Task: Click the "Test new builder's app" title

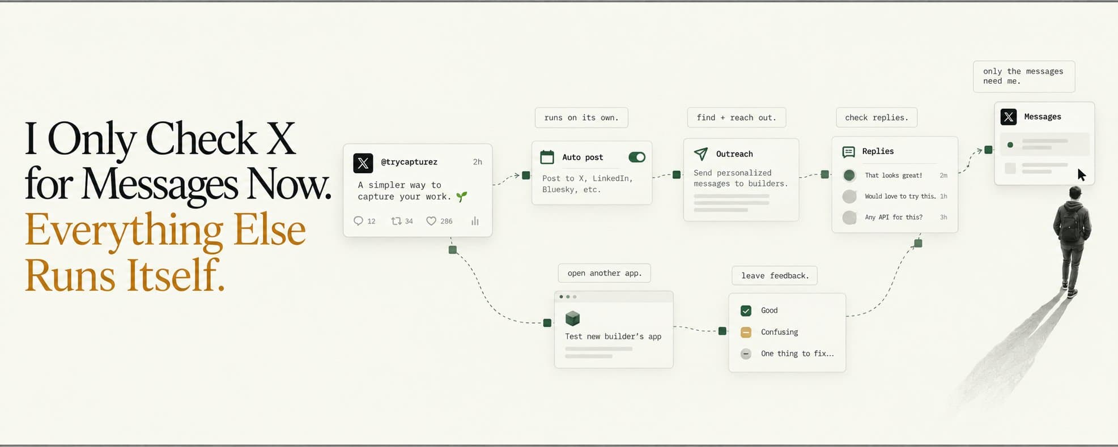Action: click(613, 337)
